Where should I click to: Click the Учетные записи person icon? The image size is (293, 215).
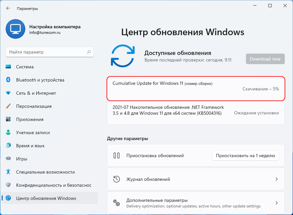(x=8, y=132)
